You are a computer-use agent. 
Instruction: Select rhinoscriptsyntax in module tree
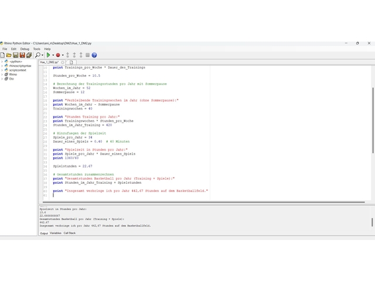pyautogui.click(x=20, y=66)
